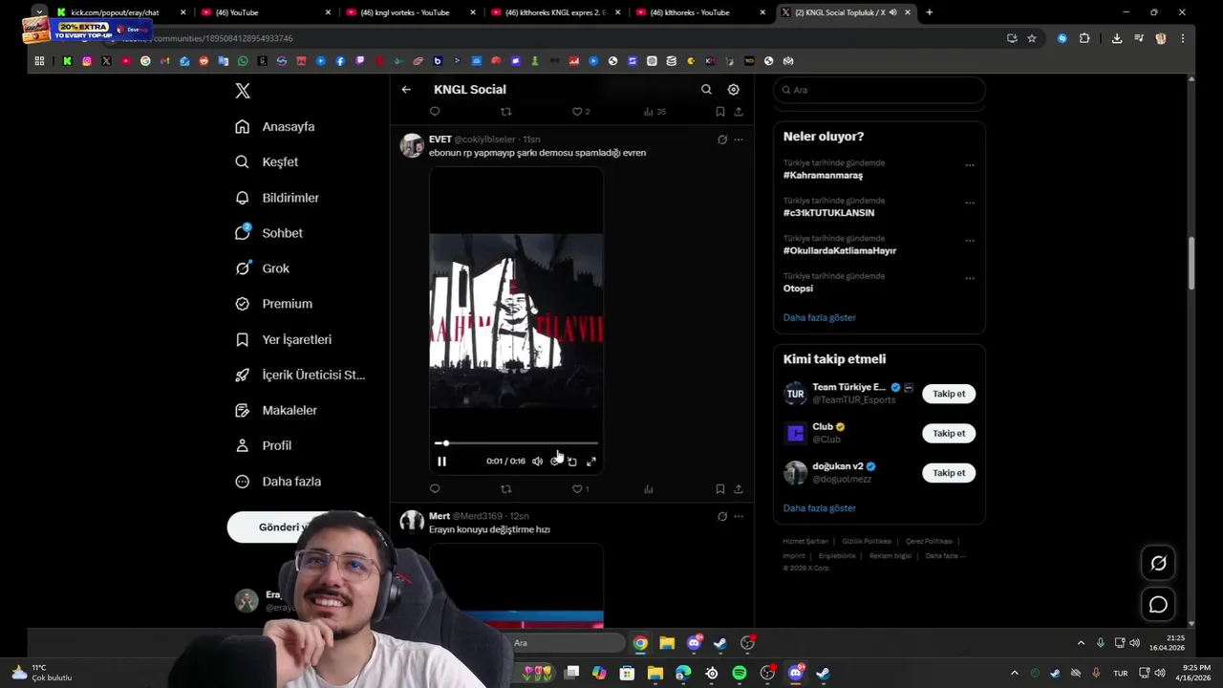Open Grok in the sidebar
This screenshot has width=1223, height=688.
point(263,269)
